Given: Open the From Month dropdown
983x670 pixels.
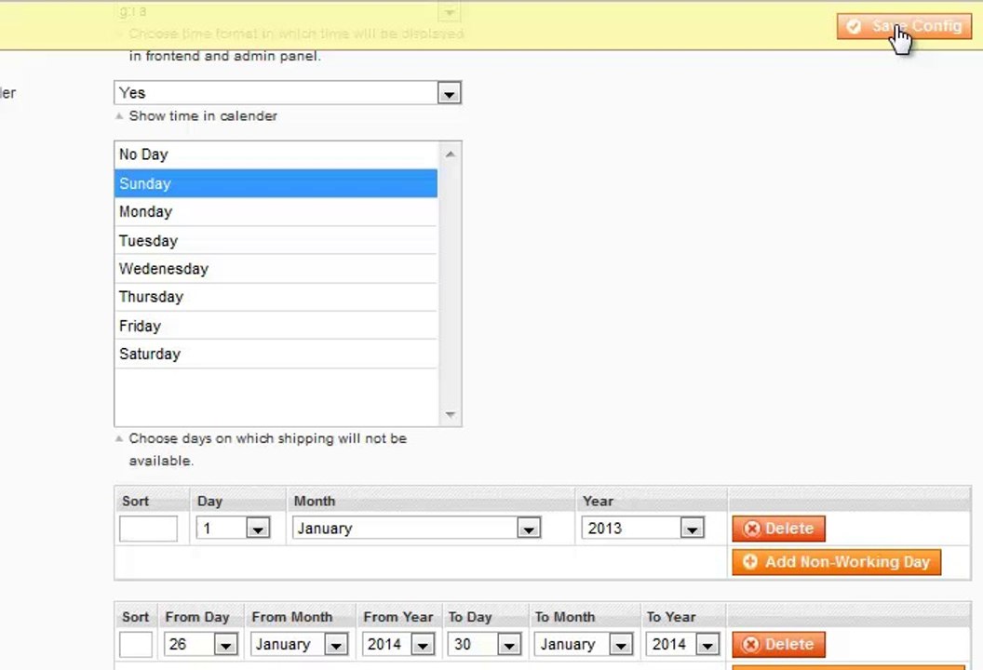Looking at the screenshot, I should tap(299, 644).
